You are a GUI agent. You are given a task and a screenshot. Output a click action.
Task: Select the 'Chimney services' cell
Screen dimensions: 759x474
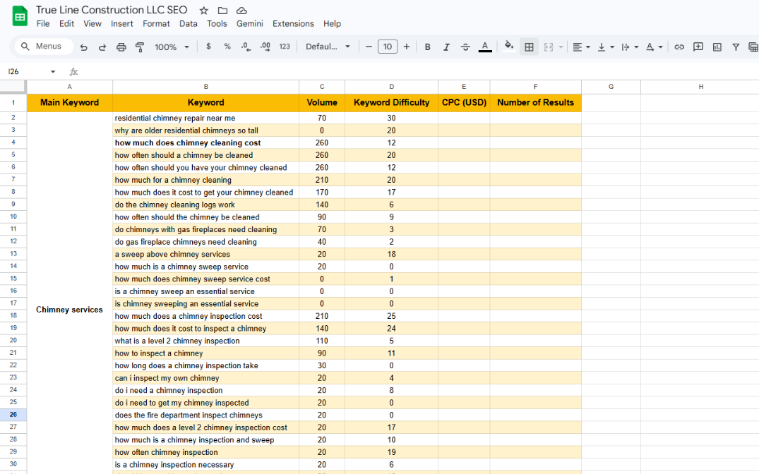click(x=69, y=310)
